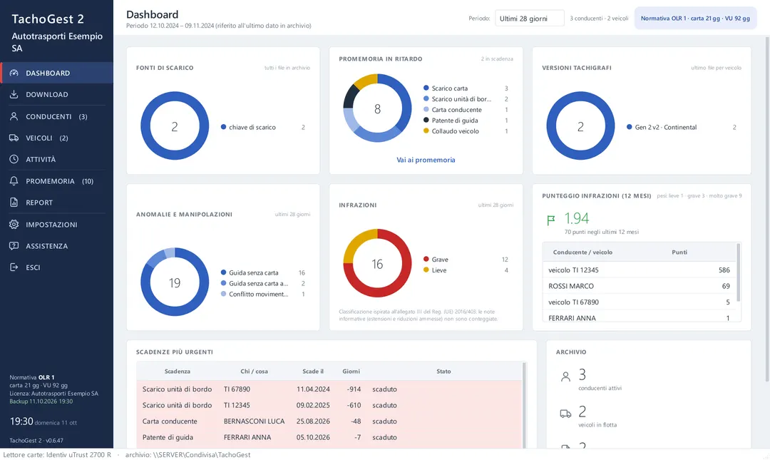Open REPORT section in sidebar
The image size is (770, 460).
pyautogui.click(x=57, y=203)
